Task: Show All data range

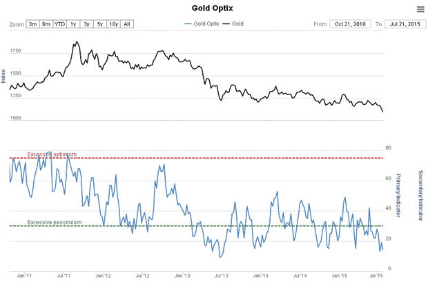Action: pyautogui.click(x=128, y=24)
